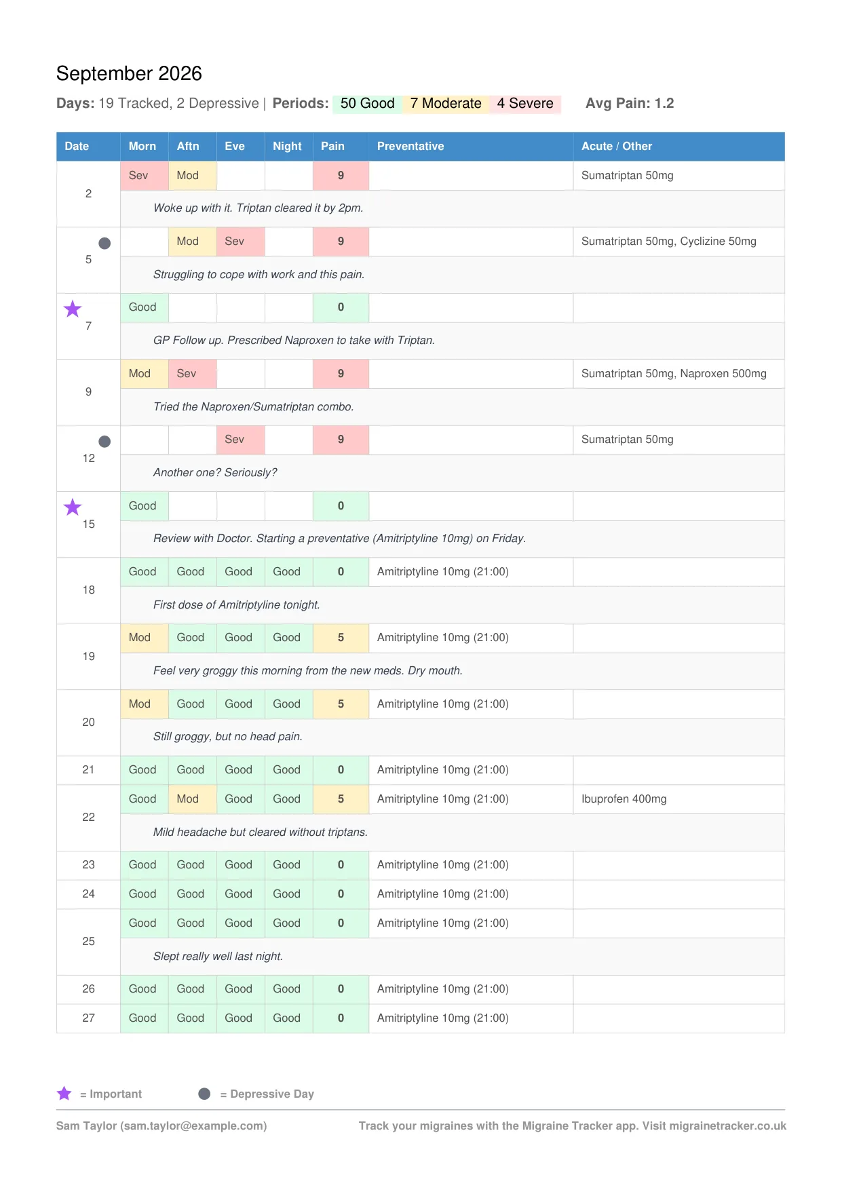Screen dimensions: 842x1190
Task: Click the 'Mod' afternoon cell on date 22
Action: coord(193,799)
